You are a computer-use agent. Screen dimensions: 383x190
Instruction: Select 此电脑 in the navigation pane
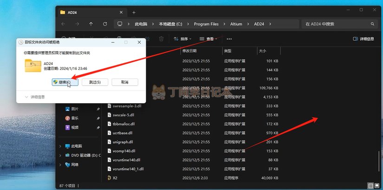pyautogui.click(x=77, y=146)
